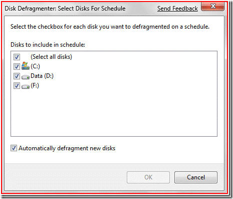Viewport: 233px width, 199px height.
Task: Toggle the checkbox for drive (C:)
Action: 17,66
